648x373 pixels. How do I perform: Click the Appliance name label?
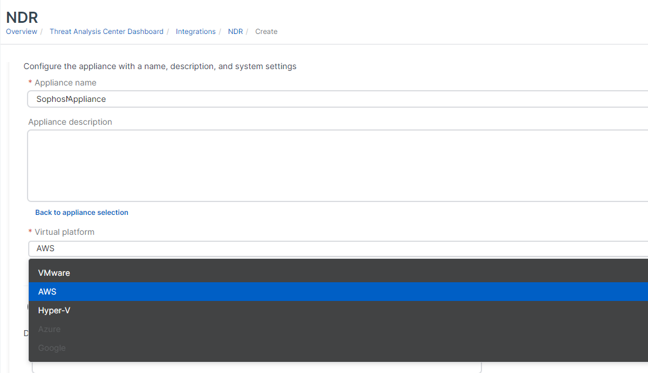(65, 83)
